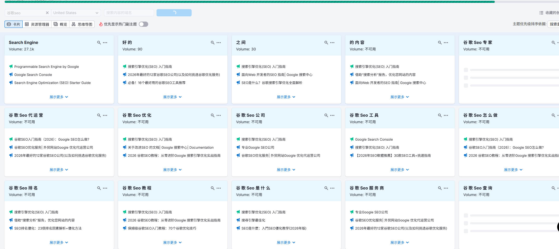Click magnifier icon on 谷歌Seo公司 card

[326, 115]
